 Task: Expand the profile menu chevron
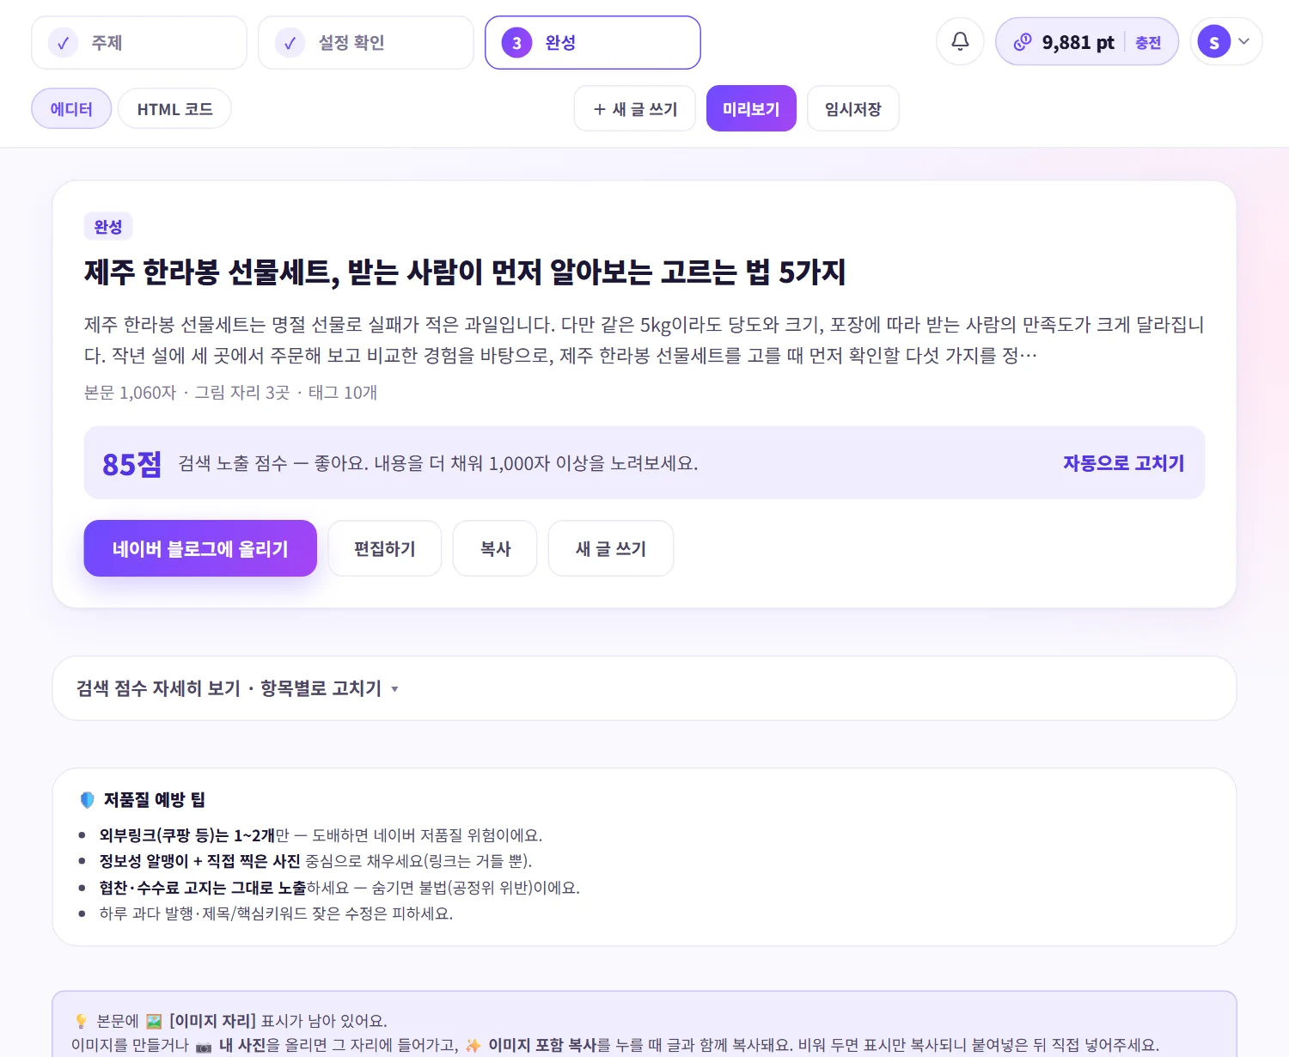click(1243, 41)
